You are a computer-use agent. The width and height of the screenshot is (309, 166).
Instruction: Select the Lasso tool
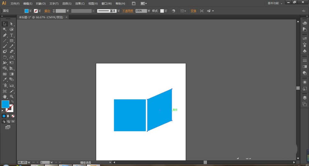tap(12, 30)
